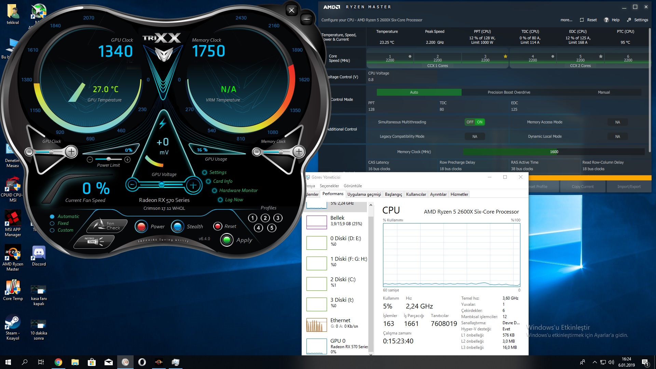The image size is (656, 369).
Task: Click the Fan Check button in TRIXX
Action: (x=107, y=226)
